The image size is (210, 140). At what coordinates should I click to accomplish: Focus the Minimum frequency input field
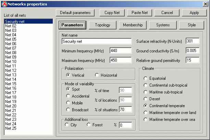121,51
